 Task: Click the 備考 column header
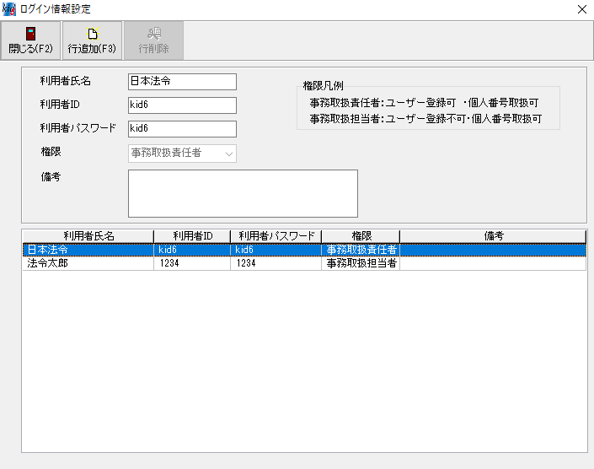(x=493, y=236)
